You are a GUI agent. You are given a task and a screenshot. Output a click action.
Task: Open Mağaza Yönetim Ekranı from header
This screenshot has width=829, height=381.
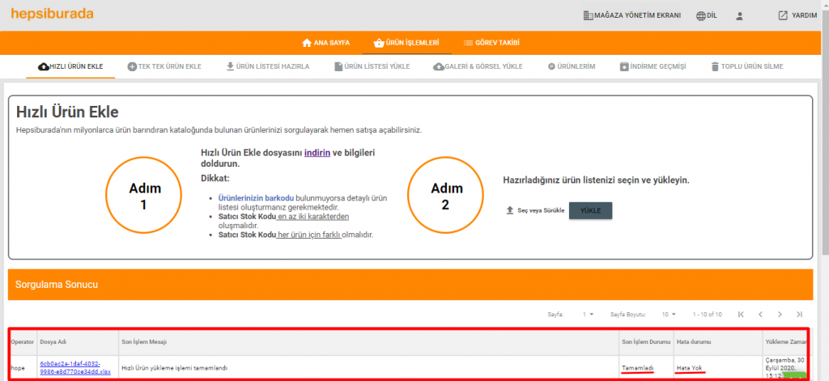pyautogui.click(x=631, y=15)
